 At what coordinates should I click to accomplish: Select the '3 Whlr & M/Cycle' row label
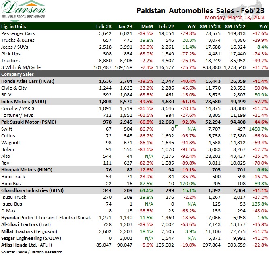pyautogui.click(x=21, y=67)
